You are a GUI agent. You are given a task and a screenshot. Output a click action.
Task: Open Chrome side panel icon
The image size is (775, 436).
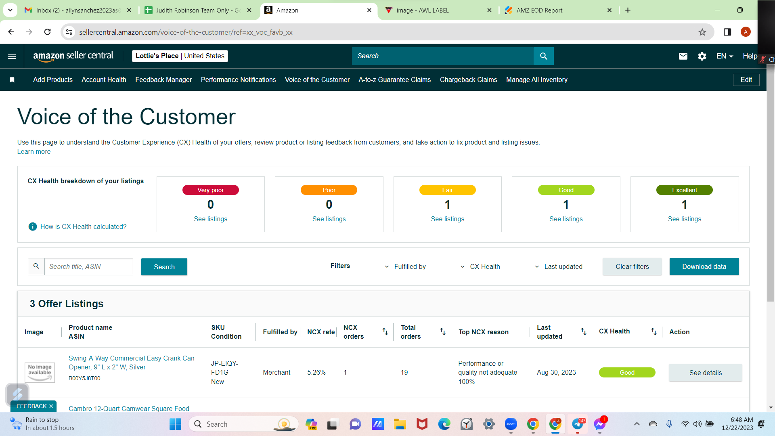click(727, 32)
